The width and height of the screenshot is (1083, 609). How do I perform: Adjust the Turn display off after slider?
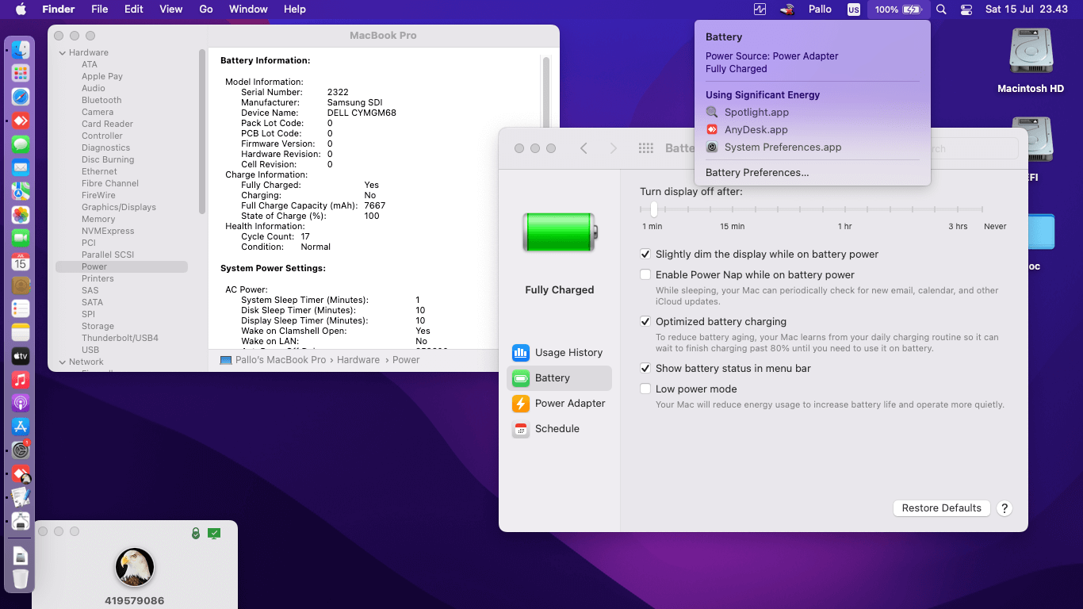[x=654, y=209]
